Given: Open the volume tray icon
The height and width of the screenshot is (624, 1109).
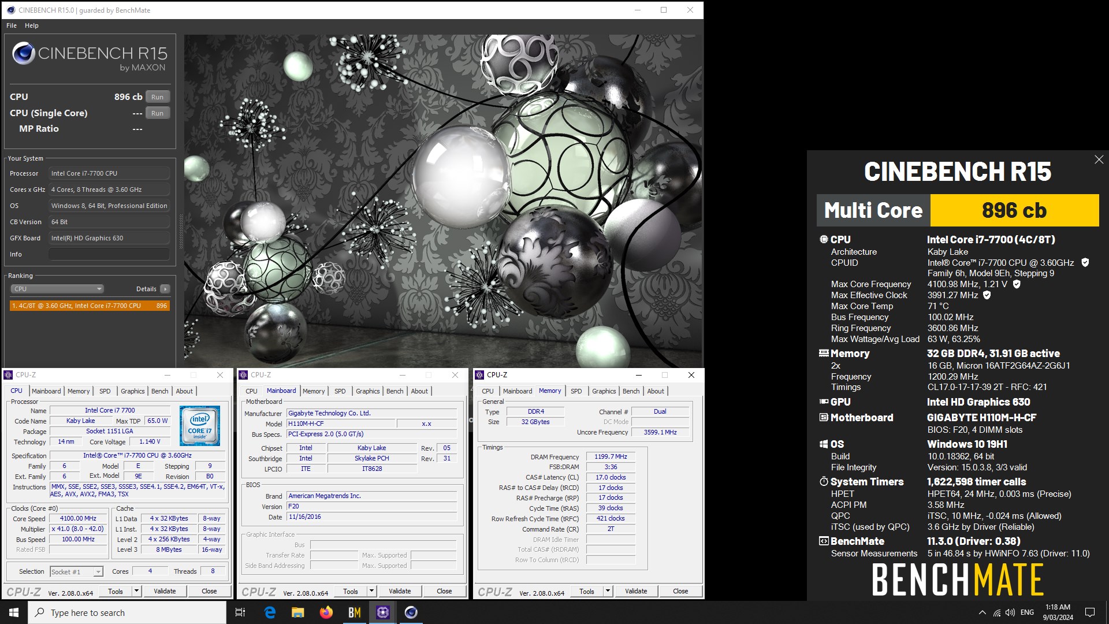Looking at the screenshot, I should 1010,612.
